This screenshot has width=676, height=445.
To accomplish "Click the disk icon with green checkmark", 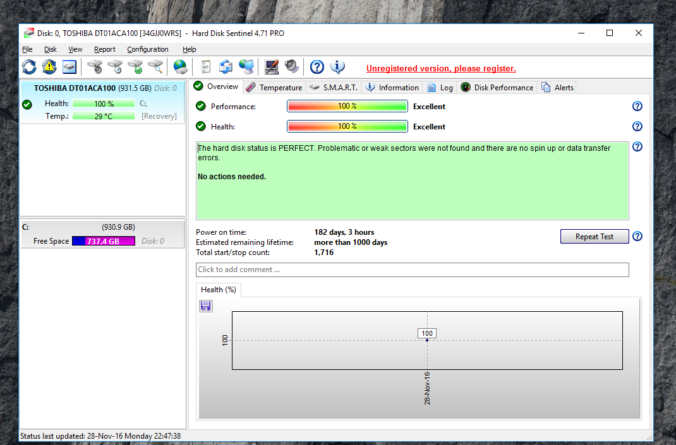I will point(135,67).
